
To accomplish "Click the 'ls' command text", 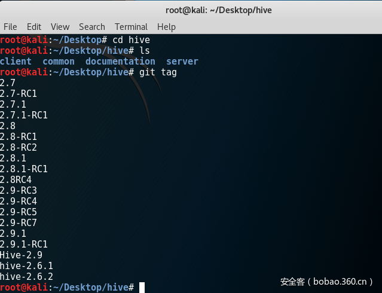I will pyautogui.click(x=144, y=51).
